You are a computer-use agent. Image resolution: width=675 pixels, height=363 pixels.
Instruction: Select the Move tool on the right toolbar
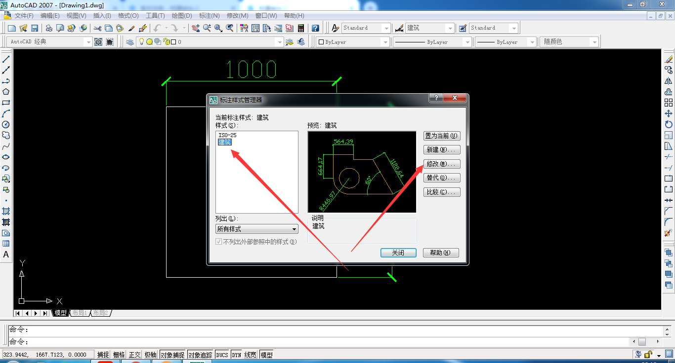[669, 113]
